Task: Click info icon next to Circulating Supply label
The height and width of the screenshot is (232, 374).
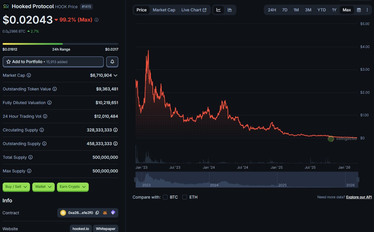Action: [42, 130]
